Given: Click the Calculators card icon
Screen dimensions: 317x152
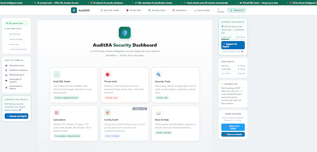Looking at the screenshot, I should (57, 113).
